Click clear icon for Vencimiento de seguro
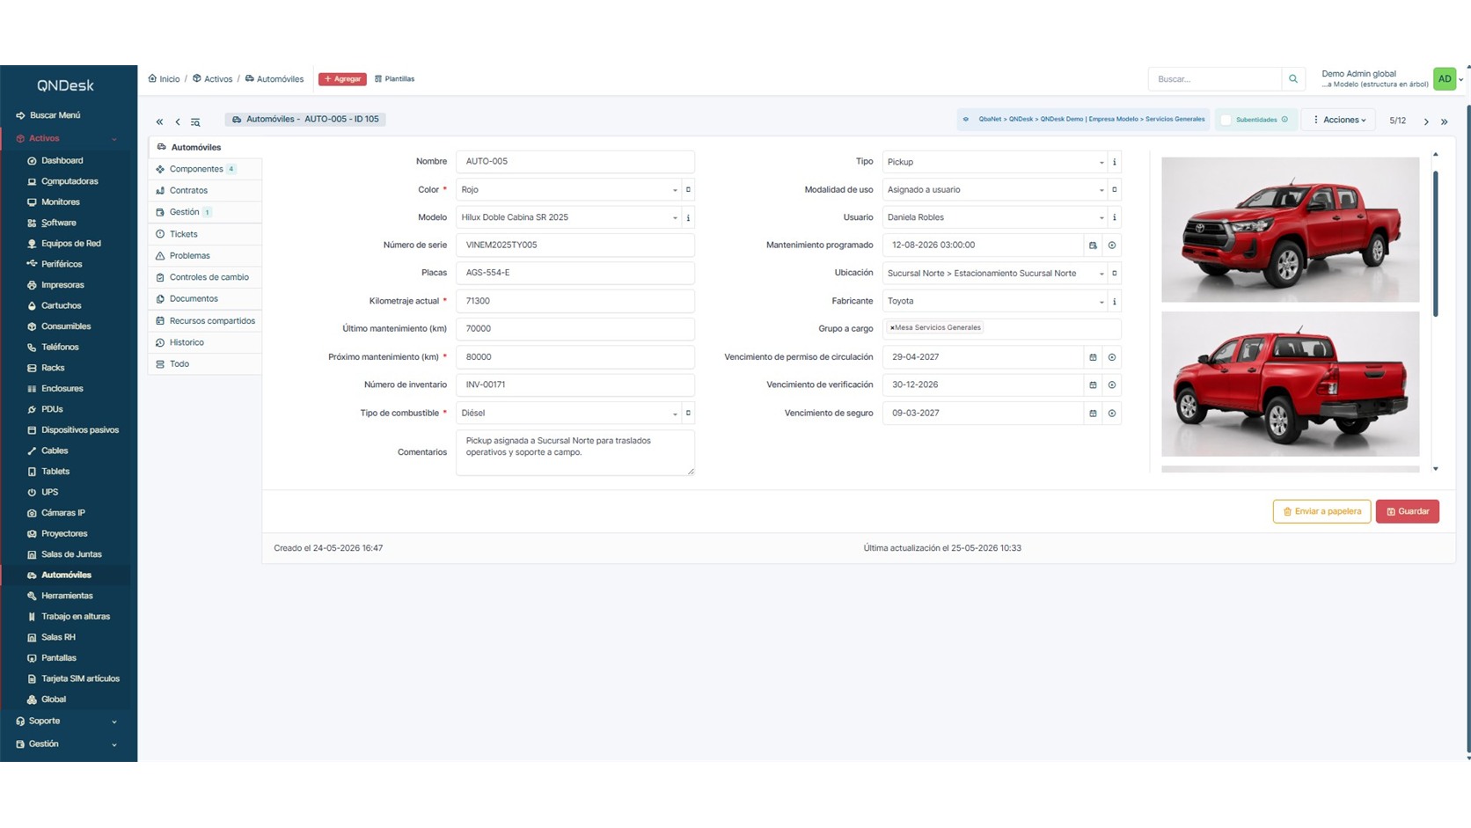The height and width of the screenshot is (828, 1471). pyautogui.click(x=1112, y=414)
